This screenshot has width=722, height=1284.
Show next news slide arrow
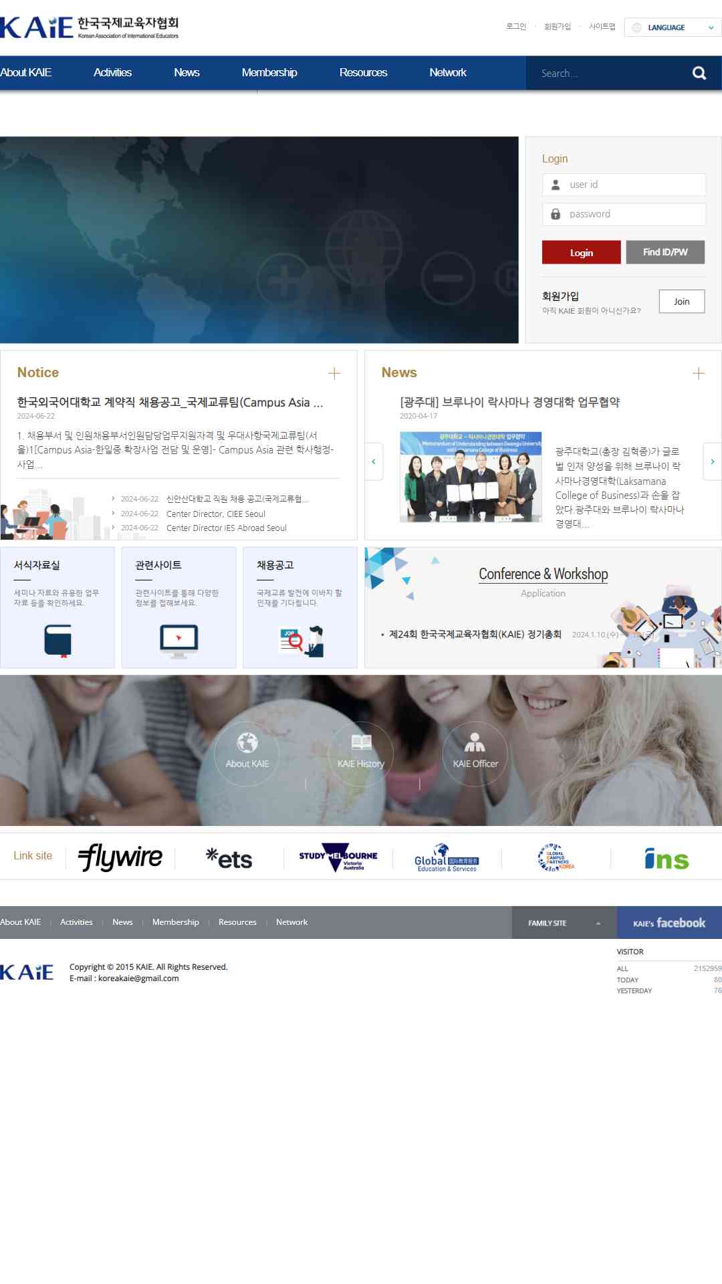pyautogui.click(x=712, y=461)
